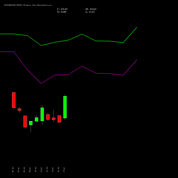178x178 pixels.
Task: Select the red 14 Jul candlestick
Action: (48, 117)
